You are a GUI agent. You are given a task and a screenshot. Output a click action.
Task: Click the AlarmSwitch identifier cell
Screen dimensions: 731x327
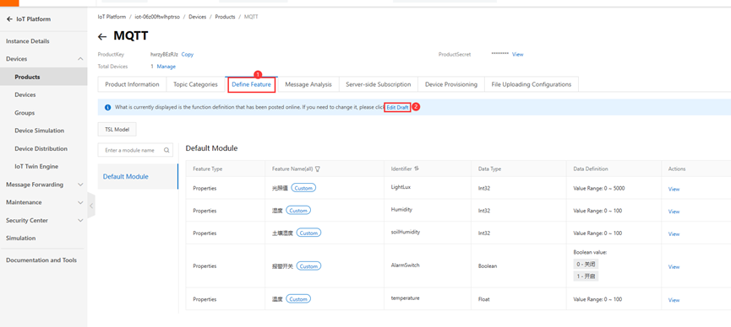405,265
